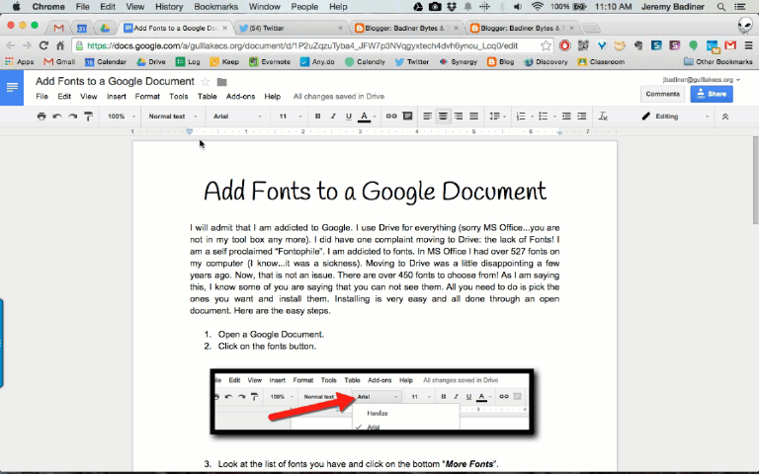
Task: Undo the last edit
Action: (x=57, y=117)
